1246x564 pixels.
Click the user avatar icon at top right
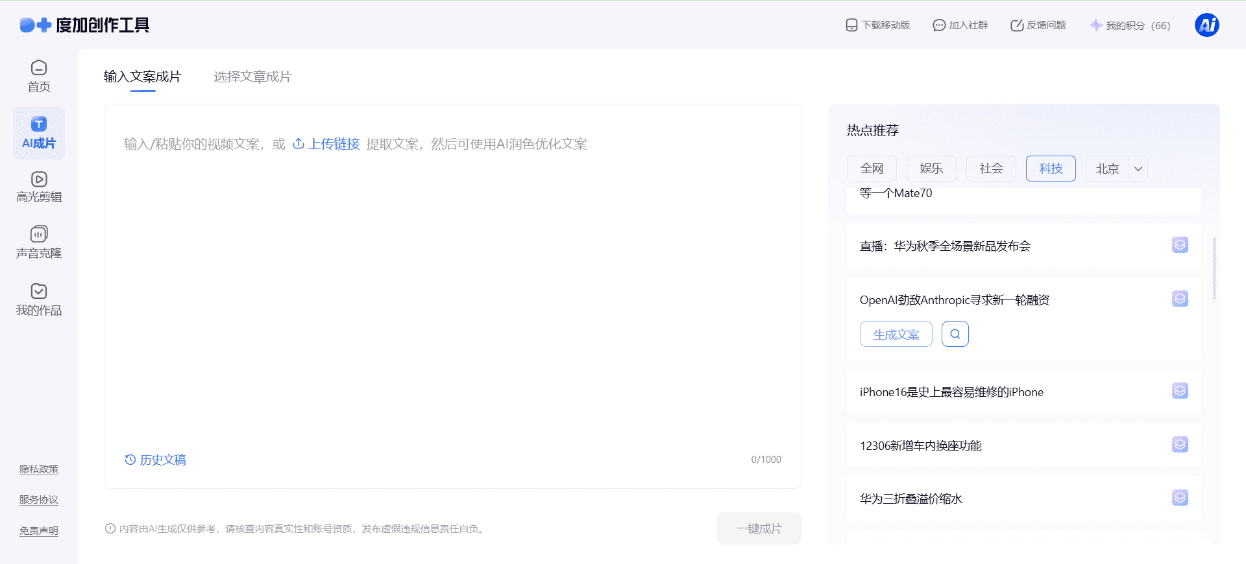(1206, 25)
